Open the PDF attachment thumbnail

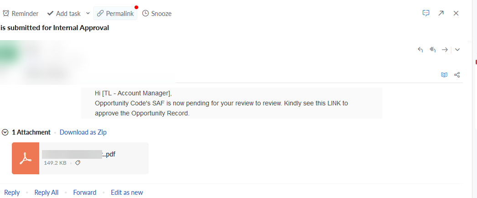pos(26,158)
